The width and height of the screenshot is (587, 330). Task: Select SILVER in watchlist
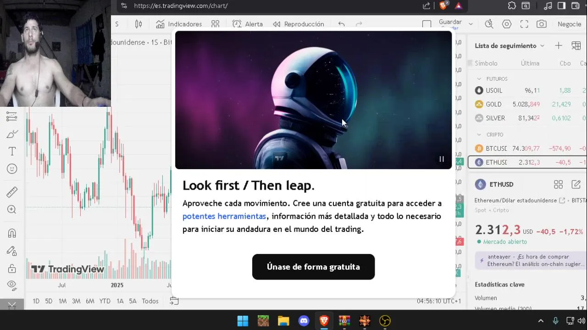pos(527,118)
